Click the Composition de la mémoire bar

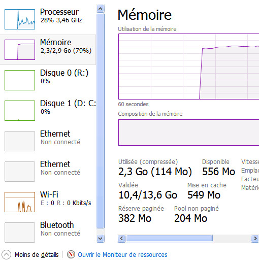click(x=188, y=133)
